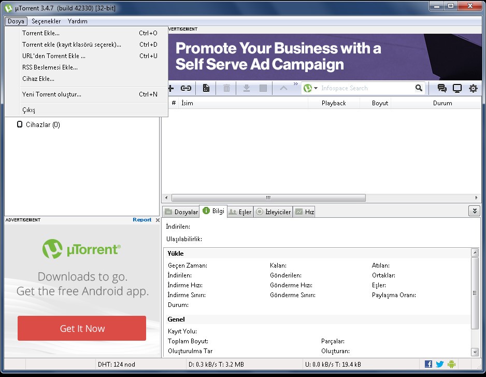486x377 pixels.
Task: Switch to the Bilgi tab
Action: click(213, 211)
